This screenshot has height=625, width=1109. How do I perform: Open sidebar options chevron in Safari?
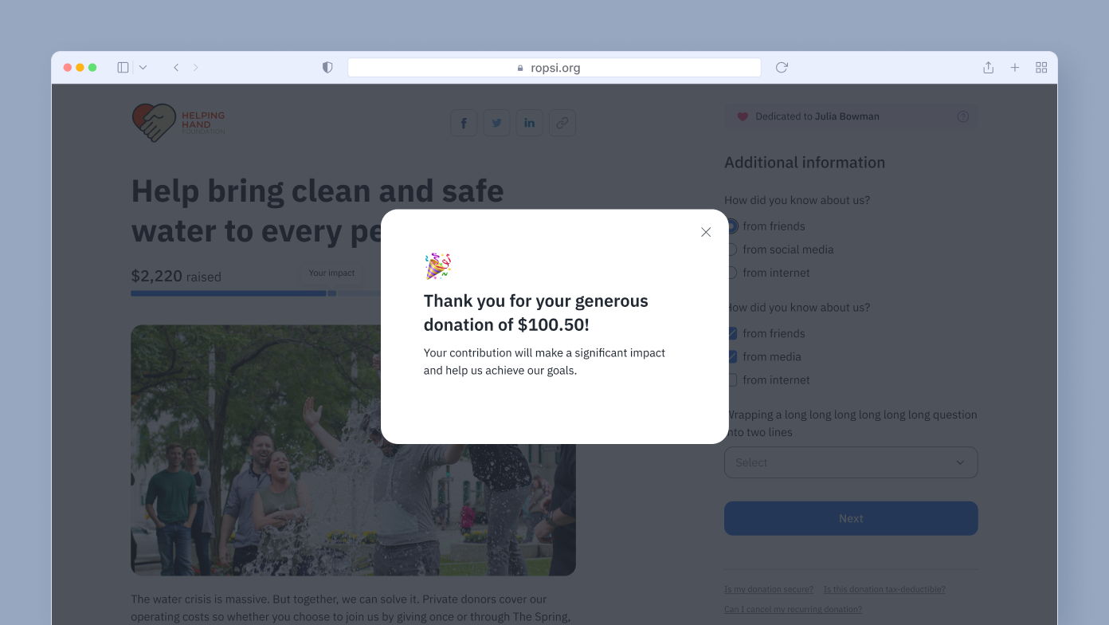point(143,68)
